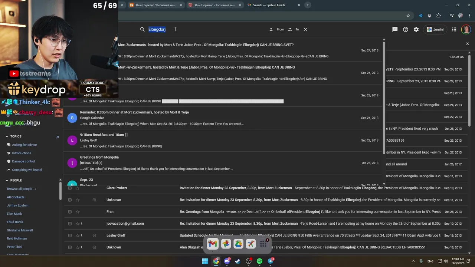
Task: Open the Asking for advice topic
Action: coord(24,145)
